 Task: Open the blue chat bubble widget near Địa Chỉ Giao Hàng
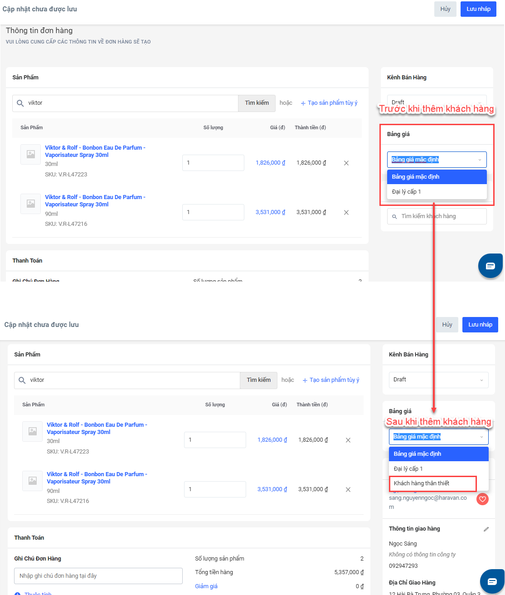click(x=492, y=581)
